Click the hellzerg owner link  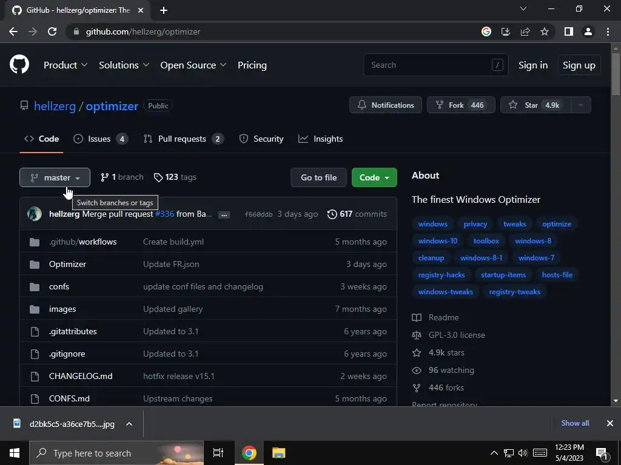(55, 106)
